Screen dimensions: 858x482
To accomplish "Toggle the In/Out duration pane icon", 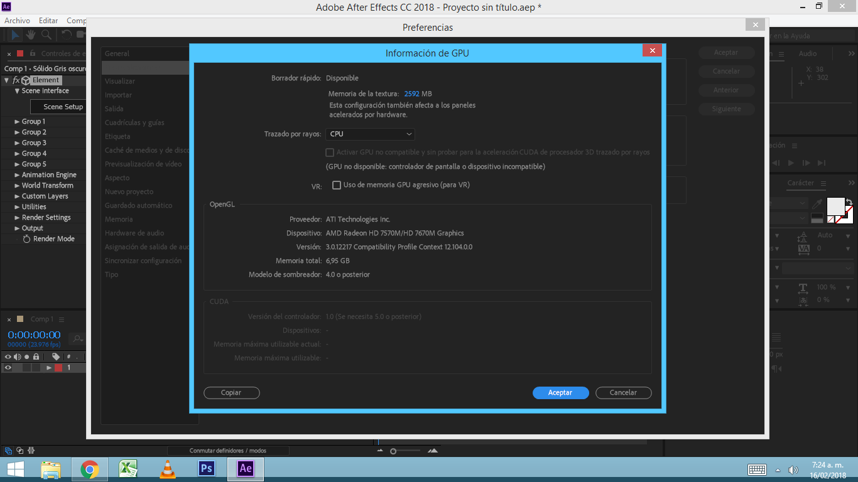I will pyautogui.click(x=31, y=451).
